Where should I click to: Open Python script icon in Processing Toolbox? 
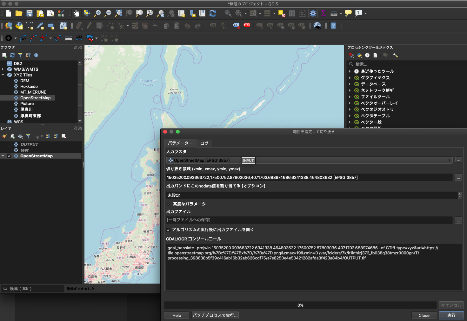click(x=359, y=55)
